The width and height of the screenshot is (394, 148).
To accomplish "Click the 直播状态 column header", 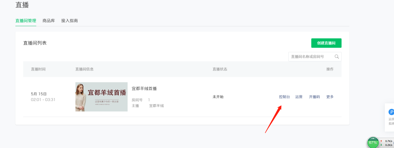I will click(220, 69).
